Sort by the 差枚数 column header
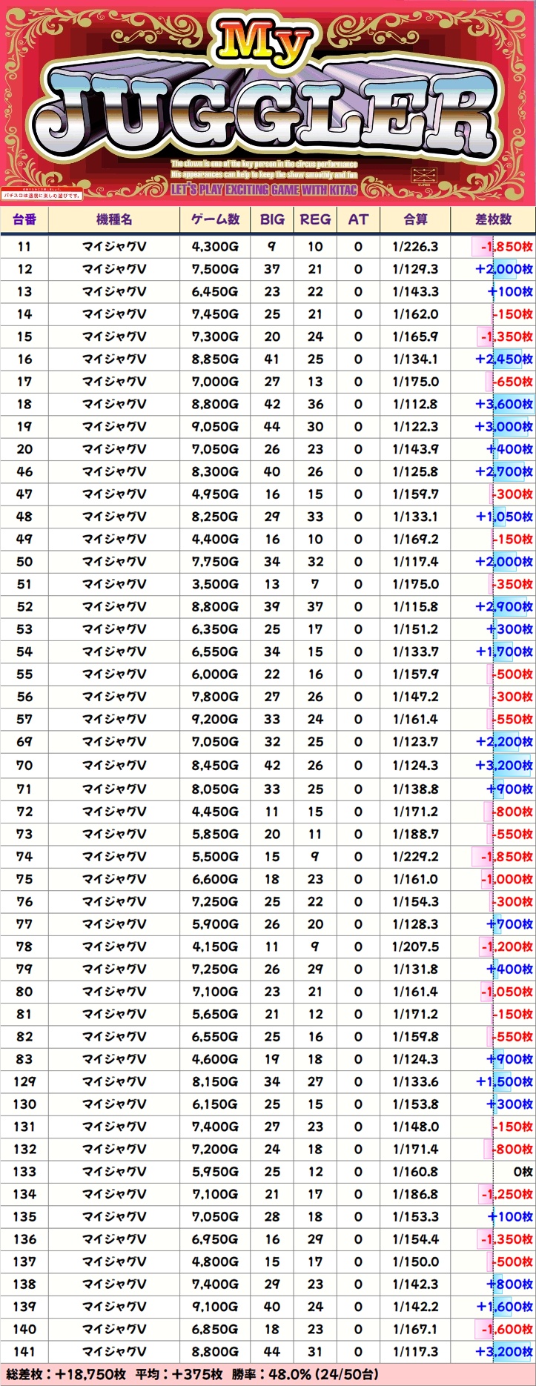 pyautogui.click(x=493, y=219)
